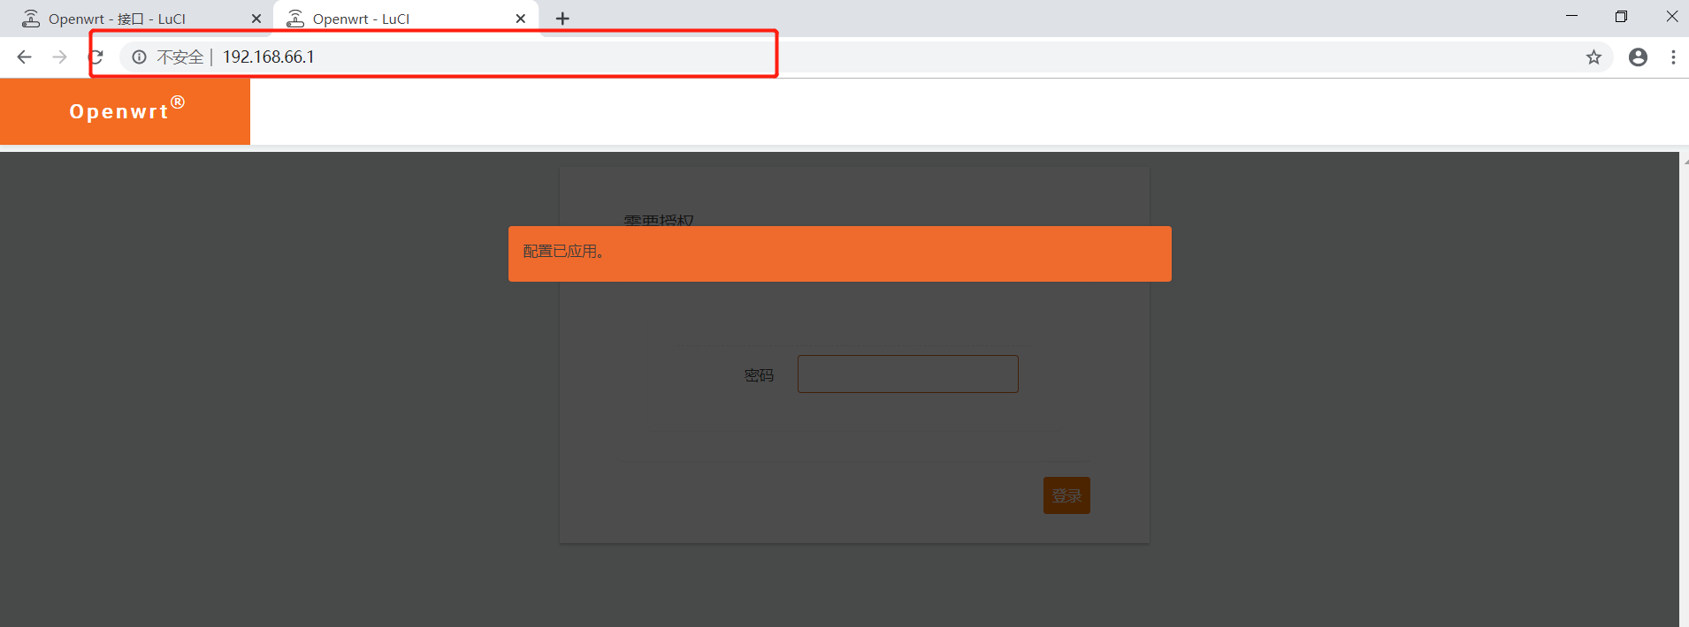
Task: Close the browser window
Action: click(x=1671, y=17)
